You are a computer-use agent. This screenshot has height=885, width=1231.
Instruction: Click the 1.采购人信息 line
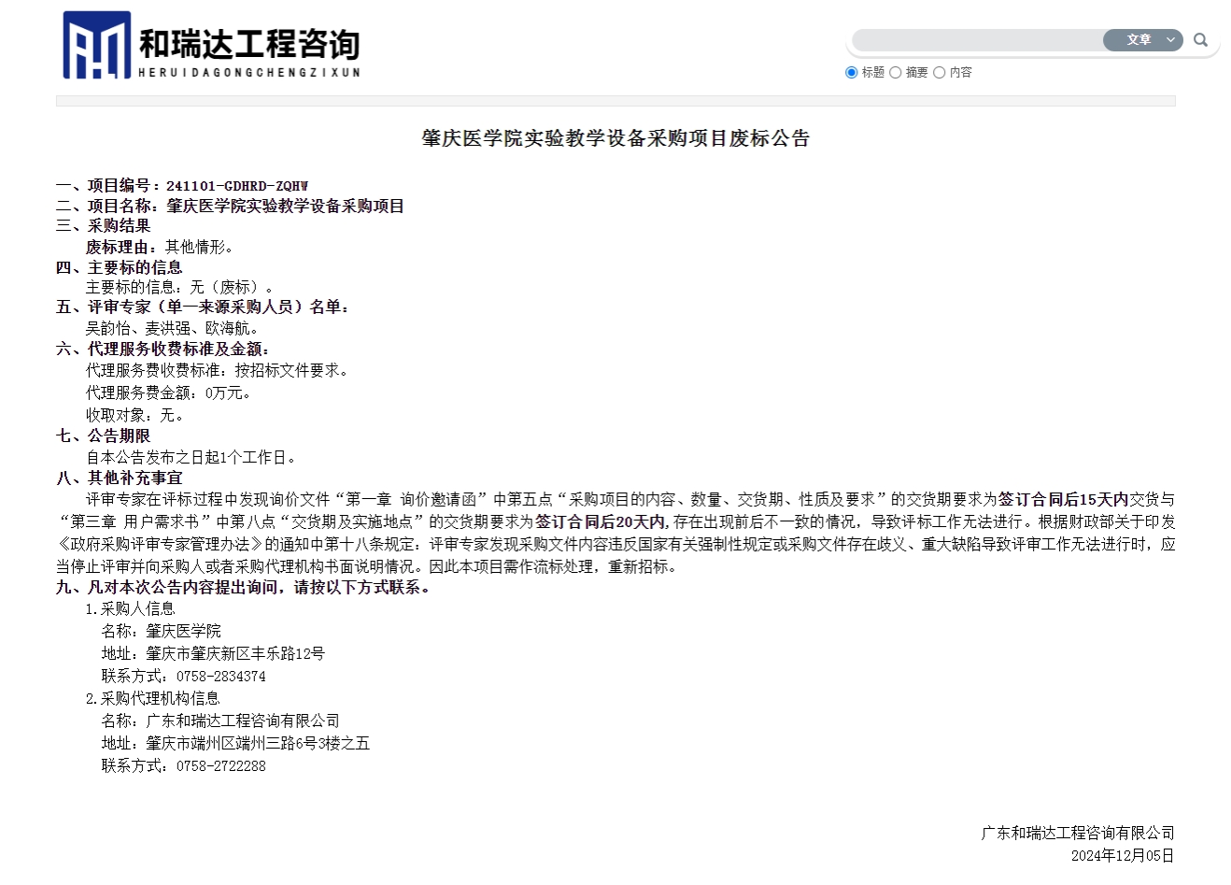pyautogui.click(x=130, y=608)
